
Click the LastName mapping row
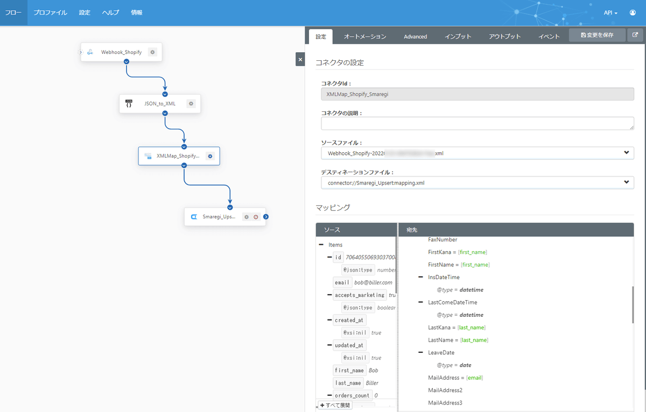pyautogui.click(x=458, y=340)
